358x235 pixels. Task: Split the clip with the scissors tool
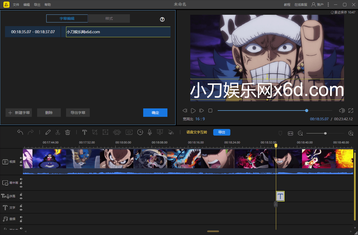point(58,132)
